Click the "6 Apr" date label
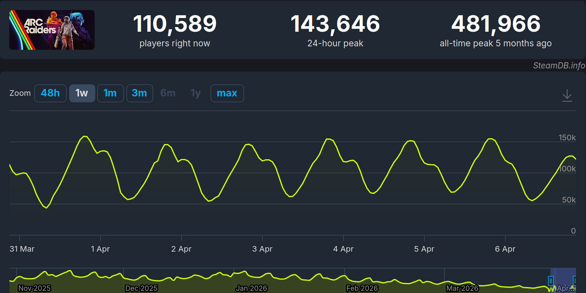The image size is (586, 293). click(505, 249)
